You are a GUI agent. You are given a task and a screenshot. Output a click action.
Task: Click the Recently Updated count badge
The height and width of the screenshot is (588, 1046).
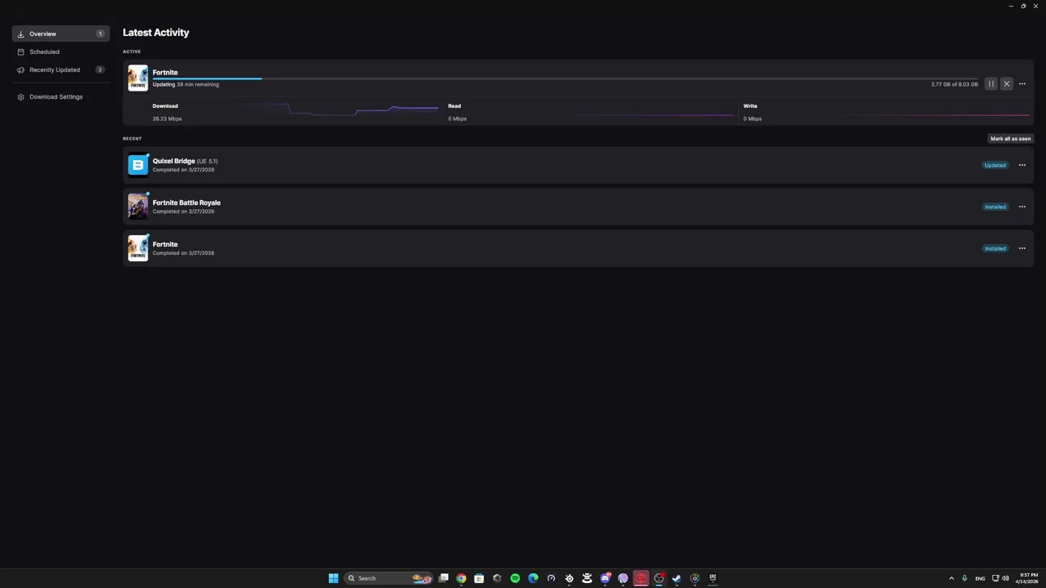click(100, 70)
